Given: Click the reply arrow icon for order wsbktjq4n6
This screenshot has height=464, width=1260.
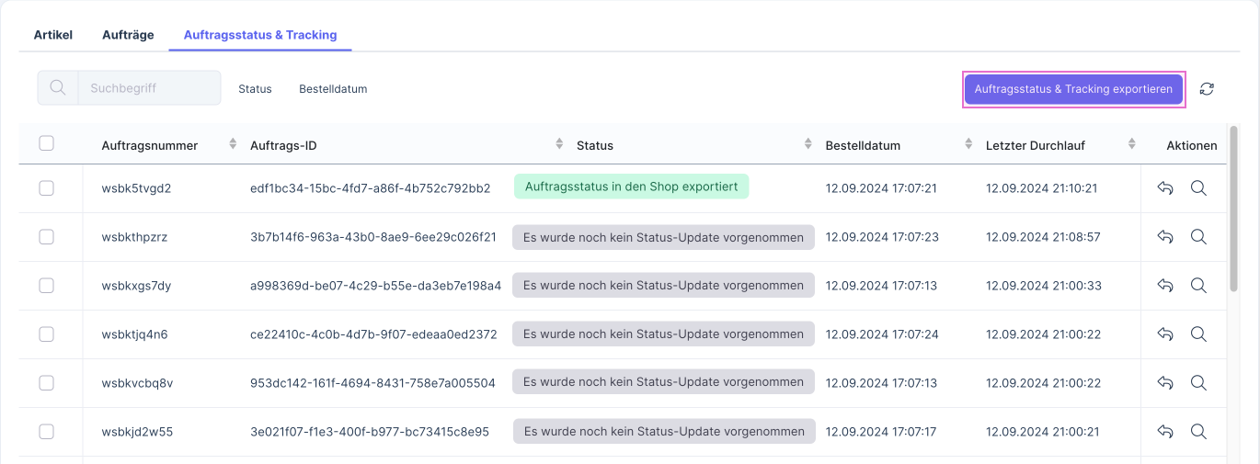Looking at the screenshot, I should (x=1165, y=334).
